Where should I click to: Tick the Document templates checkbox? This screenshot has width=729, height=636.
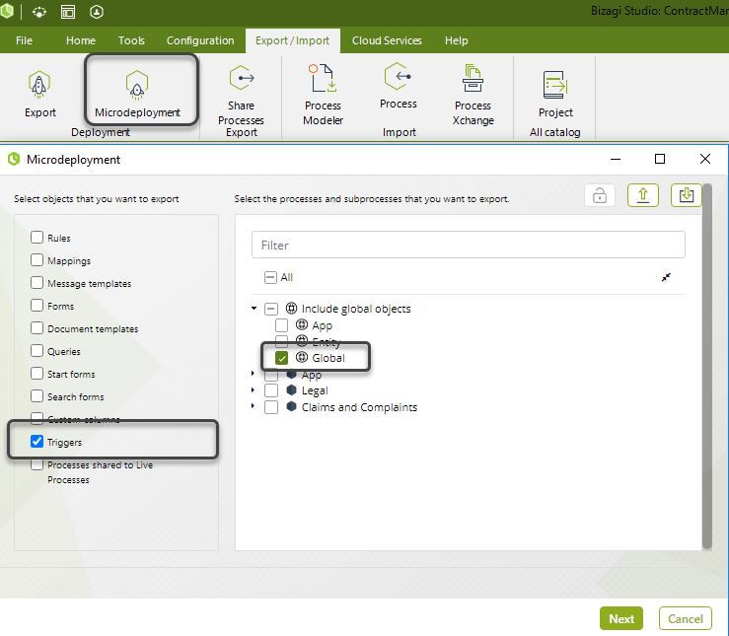tap(36, 328)
